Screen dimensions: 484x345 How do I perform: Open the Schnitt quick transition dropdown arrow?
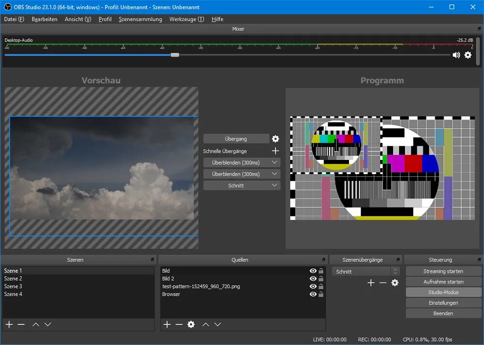click(x=274, y=186)
